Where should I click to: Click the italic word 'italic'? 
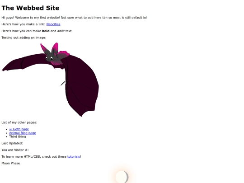61,31
